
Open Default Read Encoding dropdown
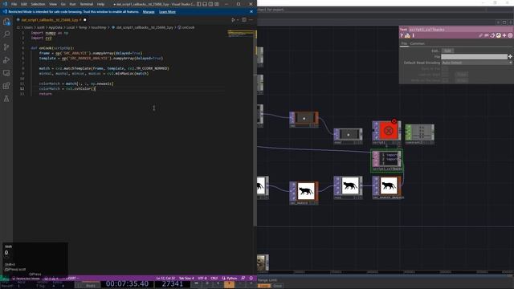coord(477,63)
